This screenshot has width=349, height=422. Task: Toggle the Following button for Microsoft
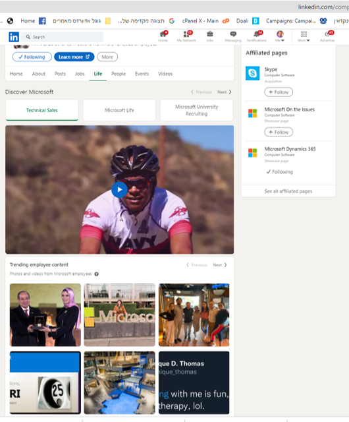pyautogui.click(x=32, y=57)
